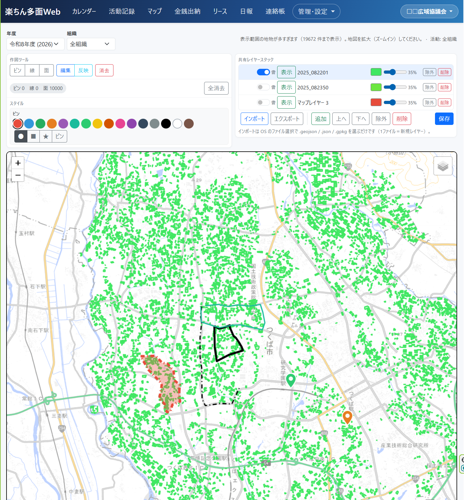The height and width of the screenshot is (500, 464).
Task: Activate the 線 drawing tool
Action: pos(32,70)
